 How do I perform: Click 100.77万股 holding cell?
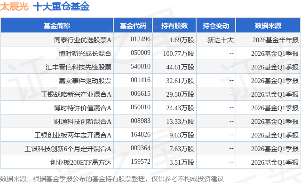[179, 53]
